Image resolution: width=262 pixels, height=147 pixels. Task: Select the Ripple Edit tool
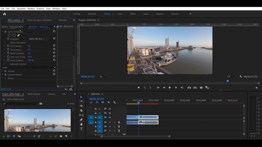click(x=81, y=106)
